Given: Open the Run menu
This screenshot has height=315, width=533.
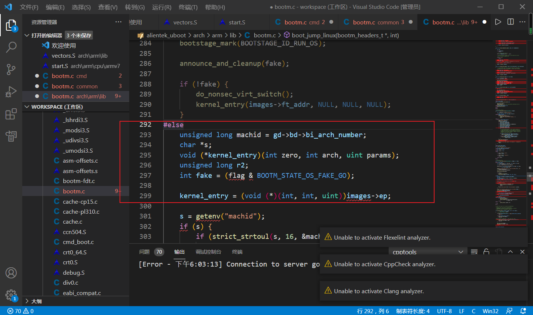Looking at the screenshot, I should pyautogui.click(x=162, y=7).
